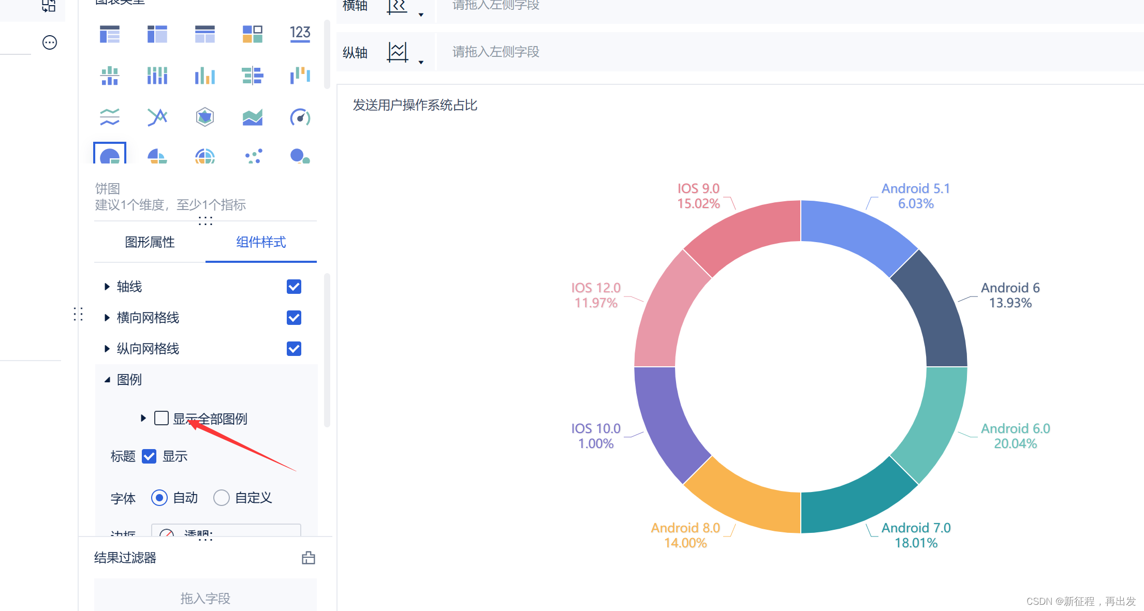The width and height of the screenshot is (1144, 611).
Task: Expand the 横向网格线 section
Action: point(107,318)
